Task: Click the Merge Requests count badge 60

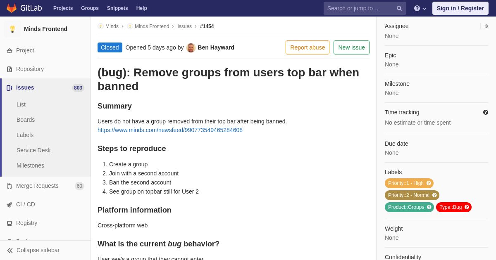Action: point(79,186)
